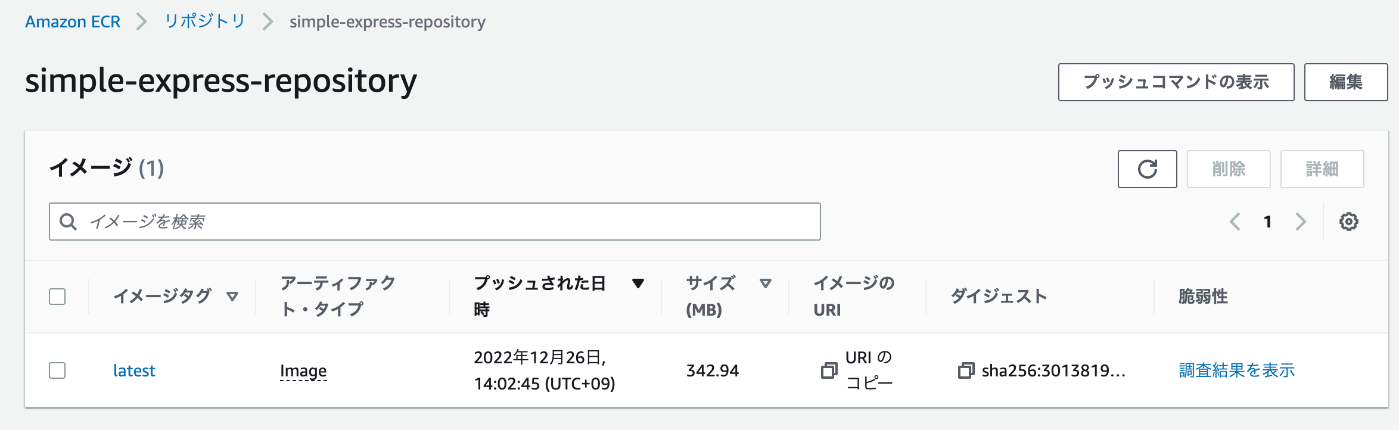Show the push commands

tap(1176, 82)
